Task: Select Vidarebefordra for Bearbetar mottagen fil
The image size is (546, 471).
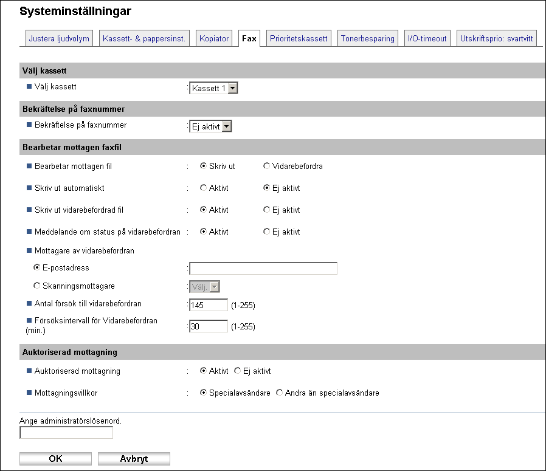Action: tap(266, 166)
